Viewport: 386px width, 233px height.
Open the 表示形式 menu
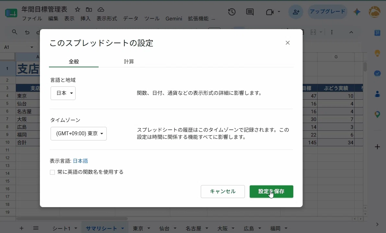(x=107, y=19)
